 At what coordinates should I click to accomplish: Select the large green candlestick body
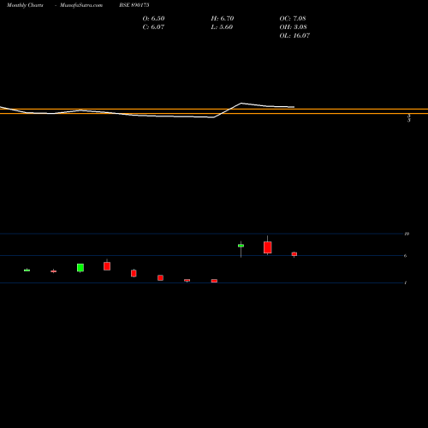(x=80, y=268)
